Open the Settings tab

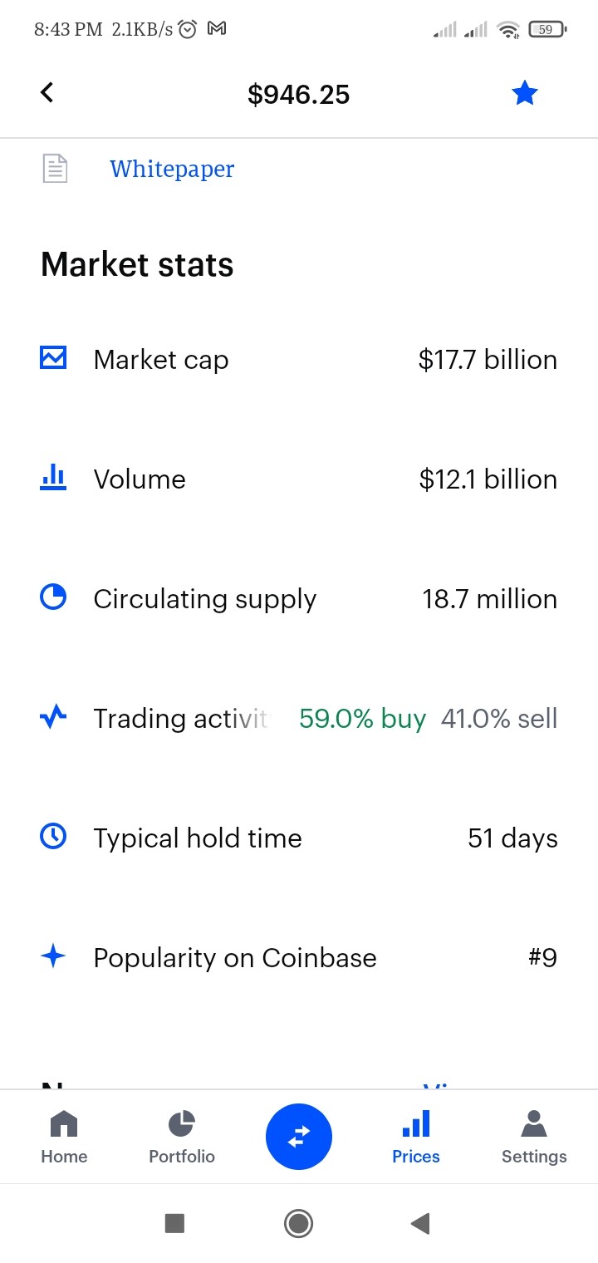pyautogui.click(x=534, y=1138)
